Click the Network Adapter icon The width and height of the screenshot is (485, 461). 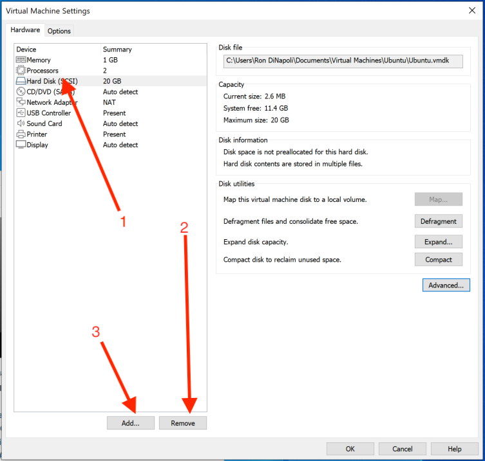coord(21,102)
